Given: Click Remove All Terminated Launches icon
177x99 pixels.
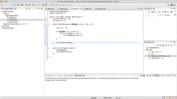Looking at the screenshot, I should (144, 76).
